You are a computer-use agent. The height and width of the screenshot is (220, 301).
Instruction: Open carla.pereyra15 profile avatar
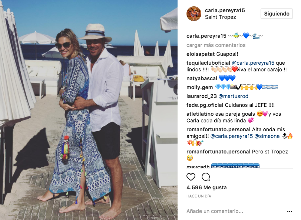194,14
